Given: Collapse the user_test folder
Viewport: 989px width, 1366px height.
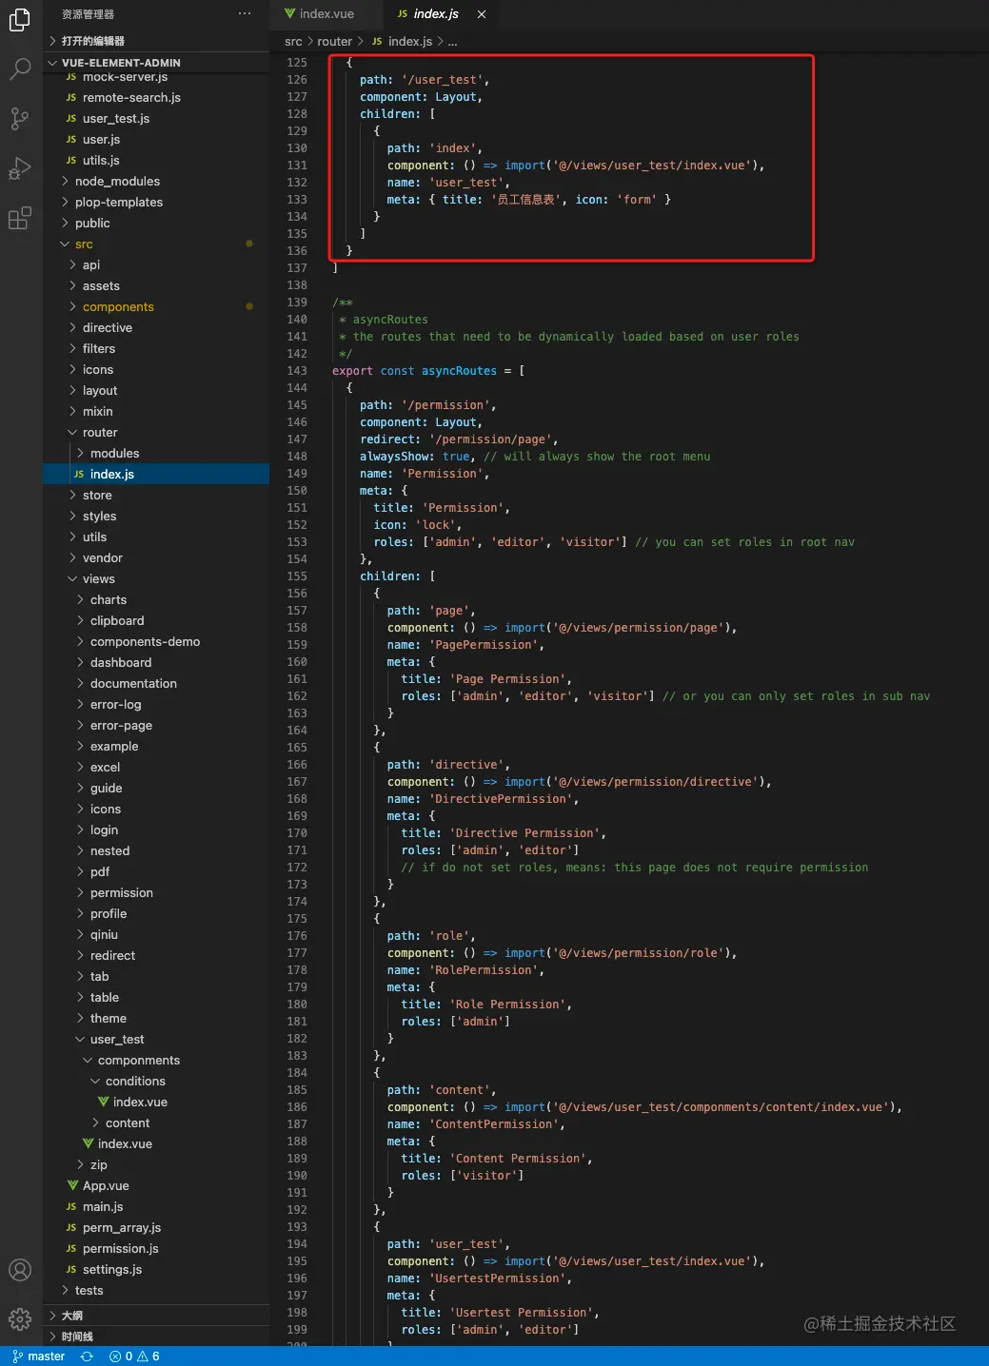Looking at the screenshot, I should pyautogui.click(x=117, y=1040).
